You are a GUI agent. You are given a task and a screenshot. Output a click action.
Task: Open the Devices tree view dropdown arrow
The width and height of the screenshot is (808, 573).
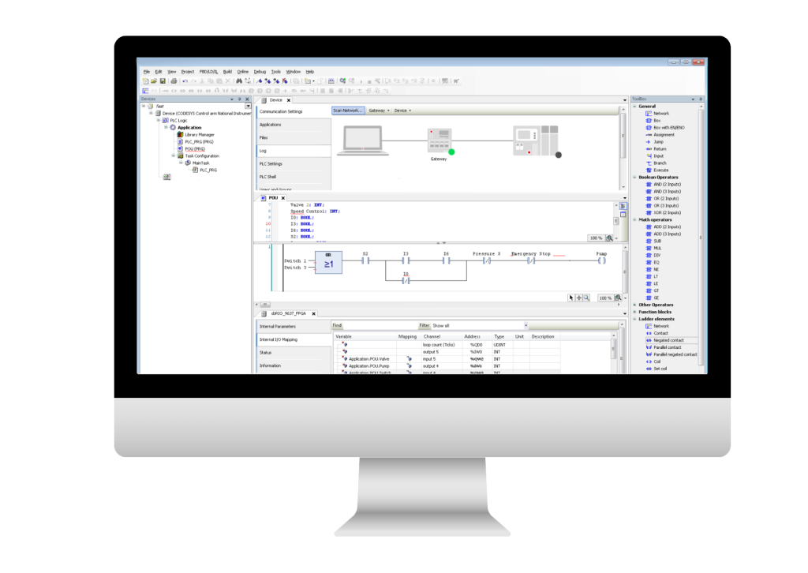(x=248, y=106)
